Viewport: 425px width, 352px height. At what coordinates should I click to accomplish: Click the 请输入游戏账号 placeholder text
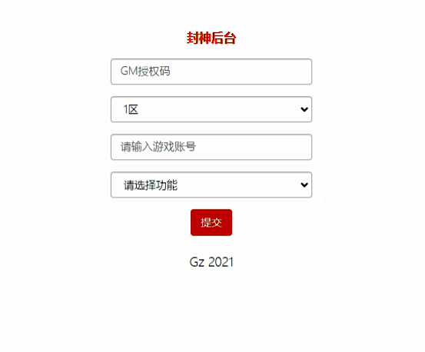[158, 147]
